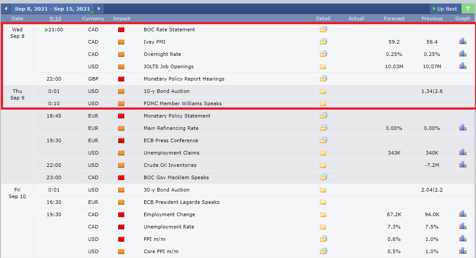Click the 9:10 current time link
Viewport: 476px width, 258px height.
click(x=55, y=18)
